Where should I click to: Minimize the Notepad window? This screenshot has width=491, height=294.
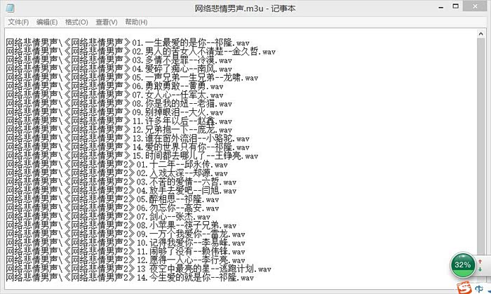441,7
